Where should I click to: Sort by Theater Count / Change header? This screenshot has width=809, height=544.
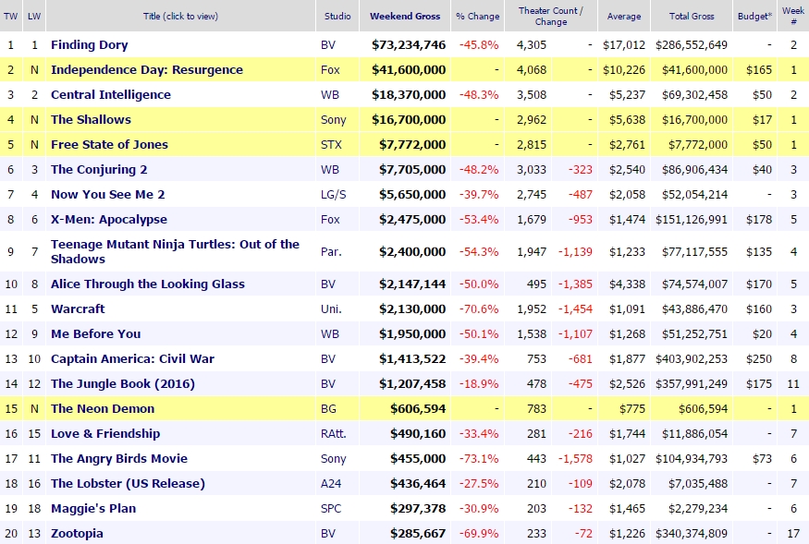pyautogui.click(x=550, y=16)
